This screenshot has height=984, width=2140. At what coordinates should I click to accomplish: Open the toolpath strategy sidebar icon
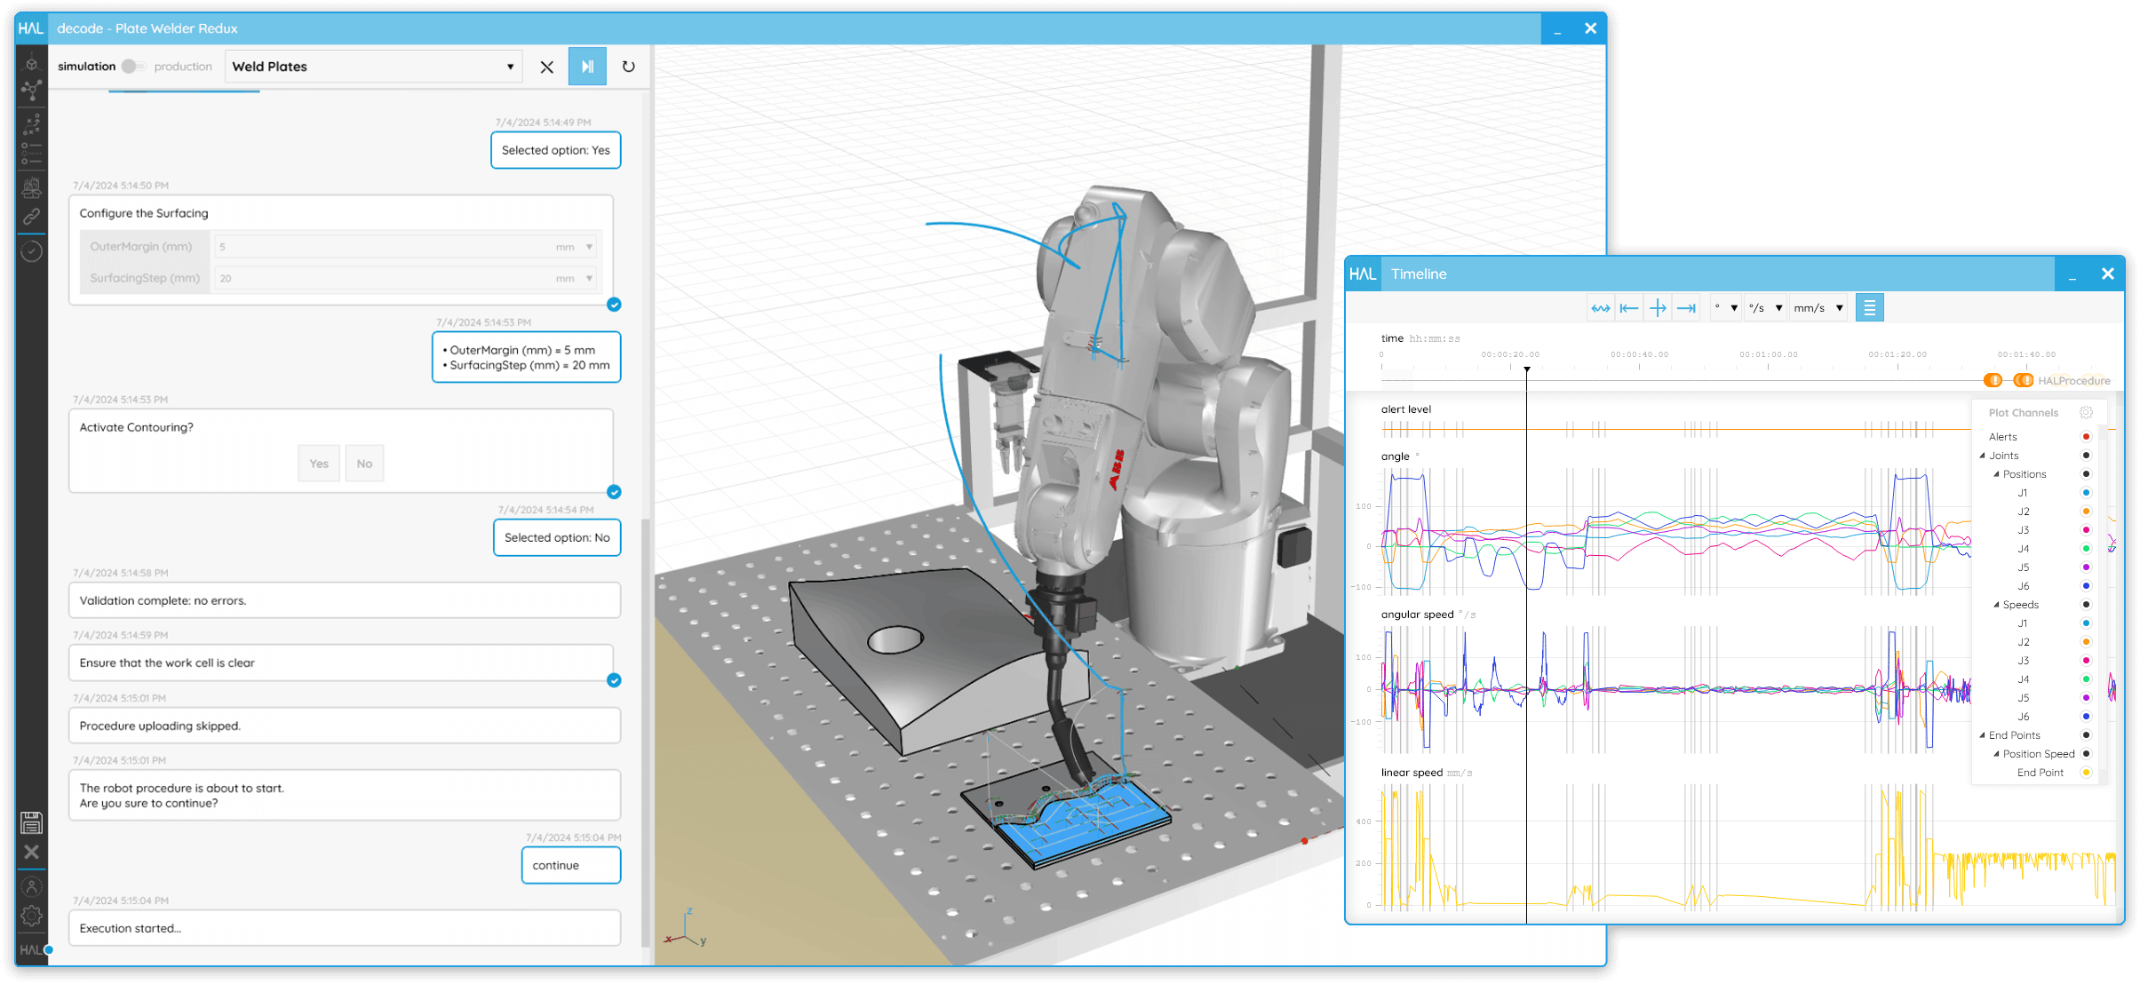(x=32, y=123)
